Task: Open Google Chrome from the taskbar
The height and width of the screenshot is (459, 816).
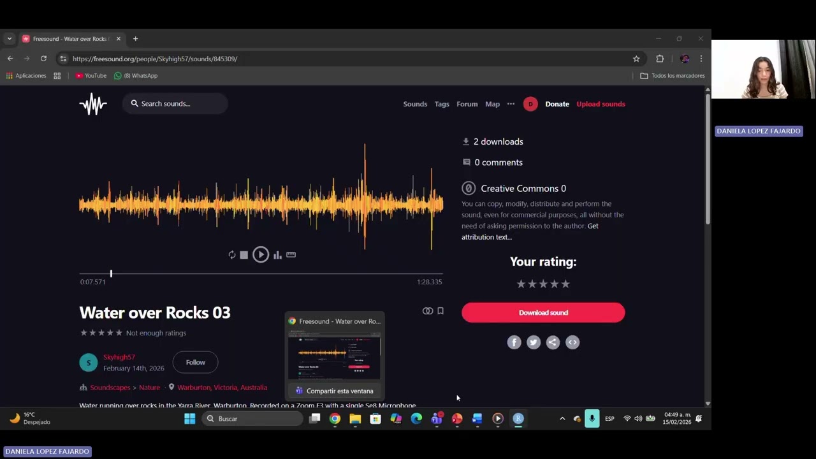Action: (335, 419)
